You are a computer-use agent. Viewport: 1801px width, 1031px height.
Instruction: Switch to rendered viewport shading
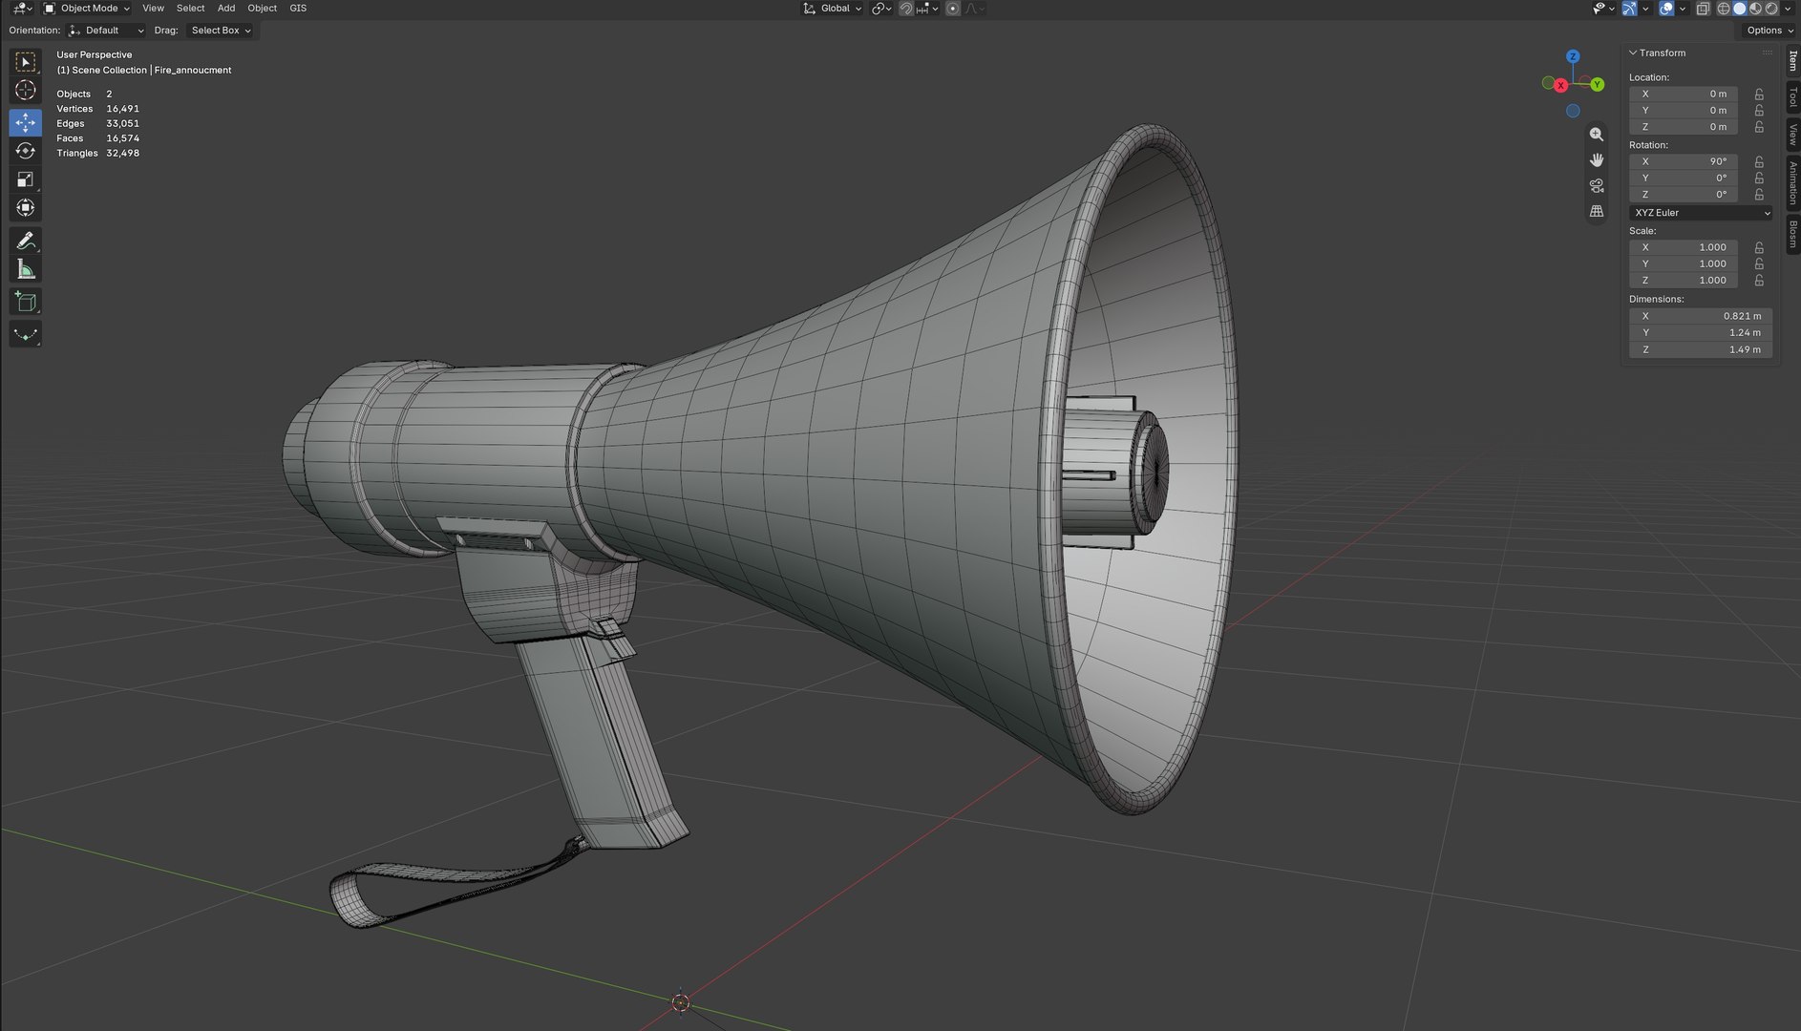[1771, 9]
